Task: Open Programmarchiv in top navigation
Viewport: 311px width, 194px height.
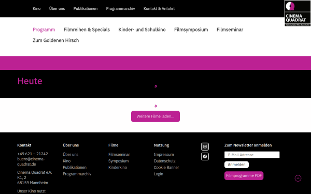Action: 121,8
